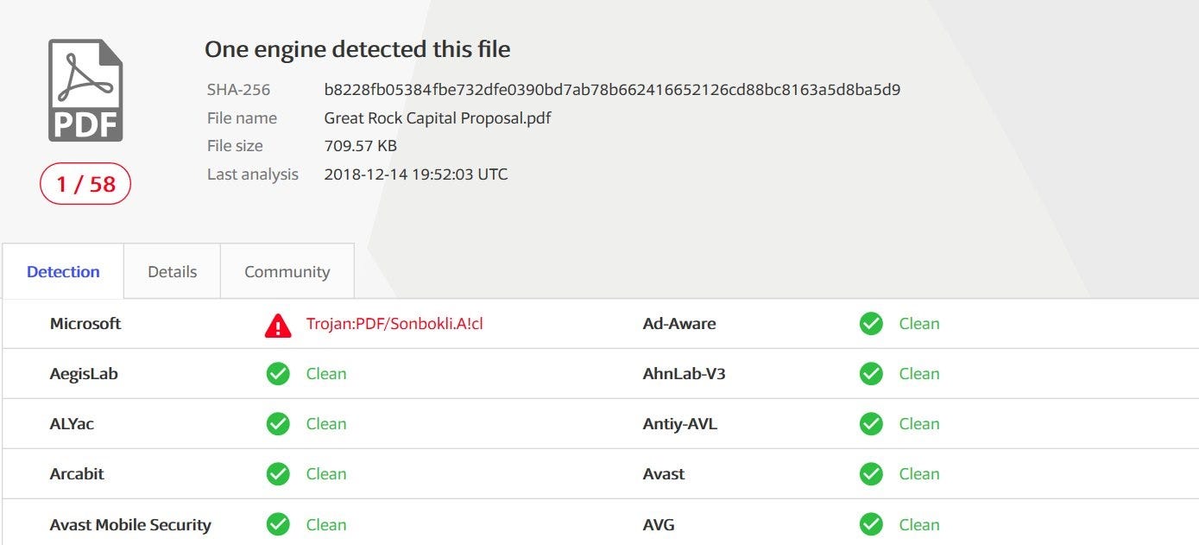The image size is (1199, 545).
Task: Open the Detection tab
Action: [x=63, y=272]
